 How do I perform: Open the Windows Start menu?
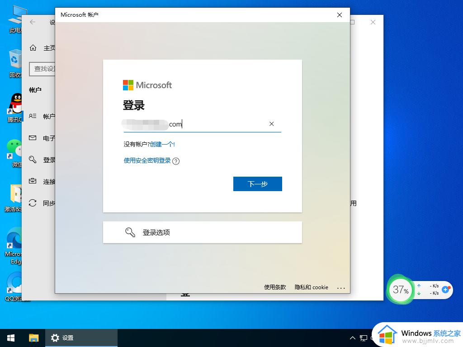pyautogui.click(x=11, y=338)
